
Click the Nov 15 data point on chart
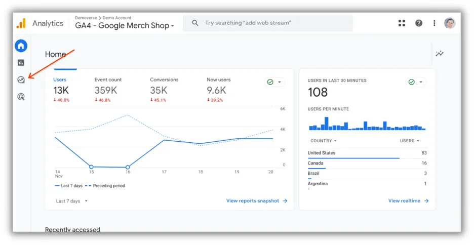[x=91, y=167]
